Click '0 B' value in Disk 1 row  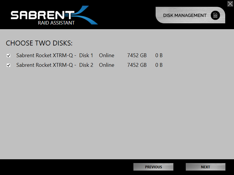(x=159, y=55)
